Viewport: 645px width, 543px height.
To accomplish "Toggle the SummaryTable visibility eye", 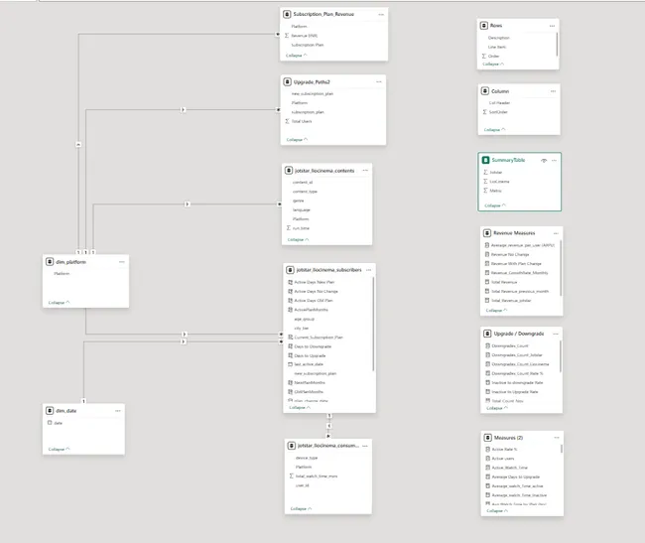I will pyautogui.click(x=544, y=161).
